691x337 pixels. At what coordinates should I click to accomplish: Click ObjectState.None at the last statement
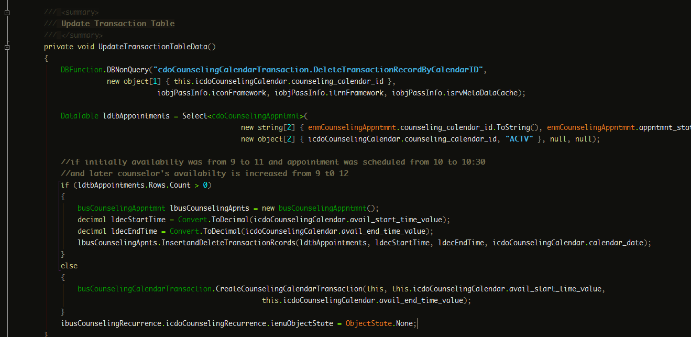(x=379, y=323)
